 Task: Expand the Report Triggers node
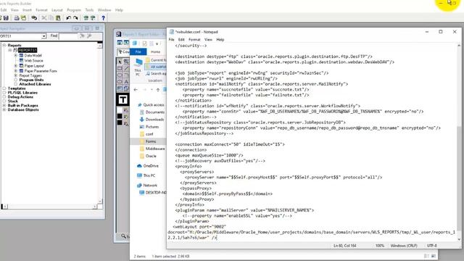[16, 75]
